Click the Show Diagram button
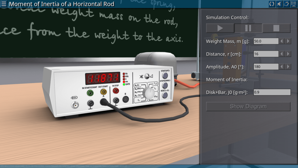Viewport: 298px width, 168px height. click(248, 106)
